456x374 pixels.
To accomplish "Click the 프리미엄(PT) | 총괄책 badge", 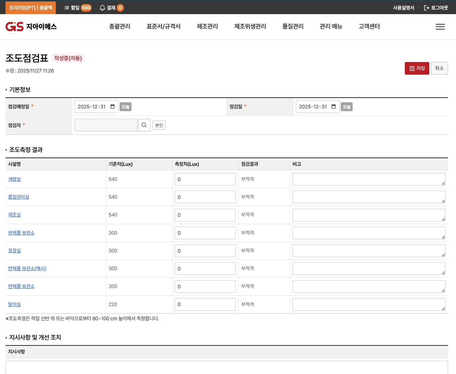I will (x=31, y=8).
